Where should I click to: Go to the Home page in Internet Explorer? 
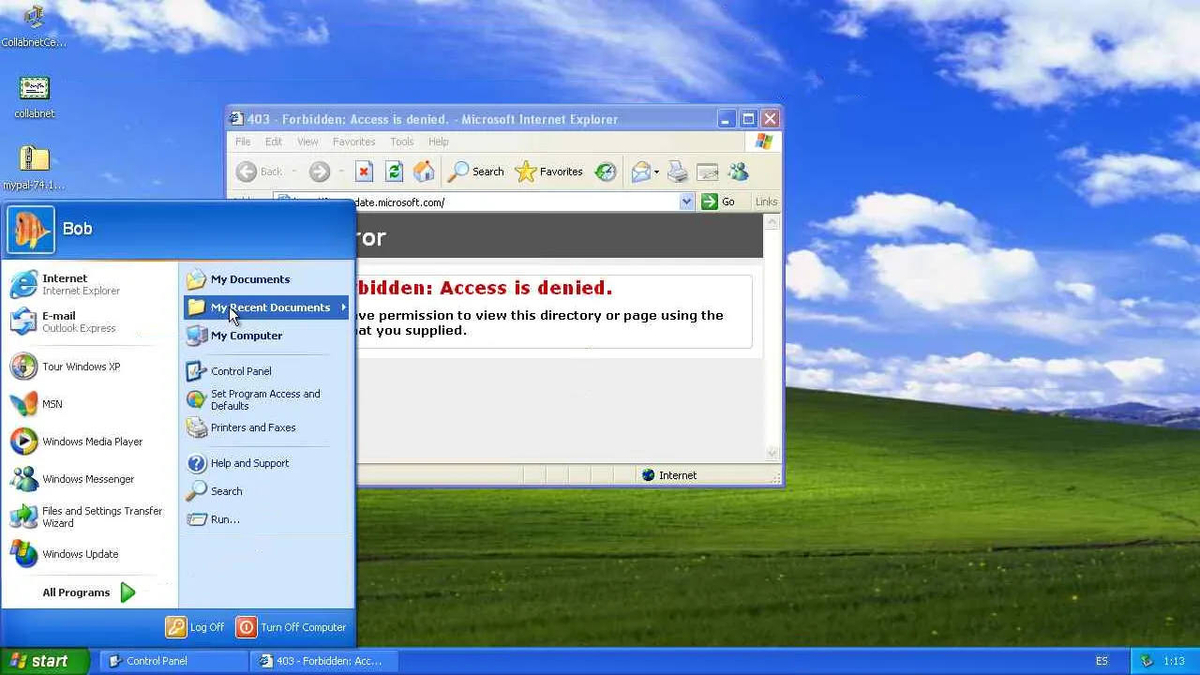tap(424, 172)
